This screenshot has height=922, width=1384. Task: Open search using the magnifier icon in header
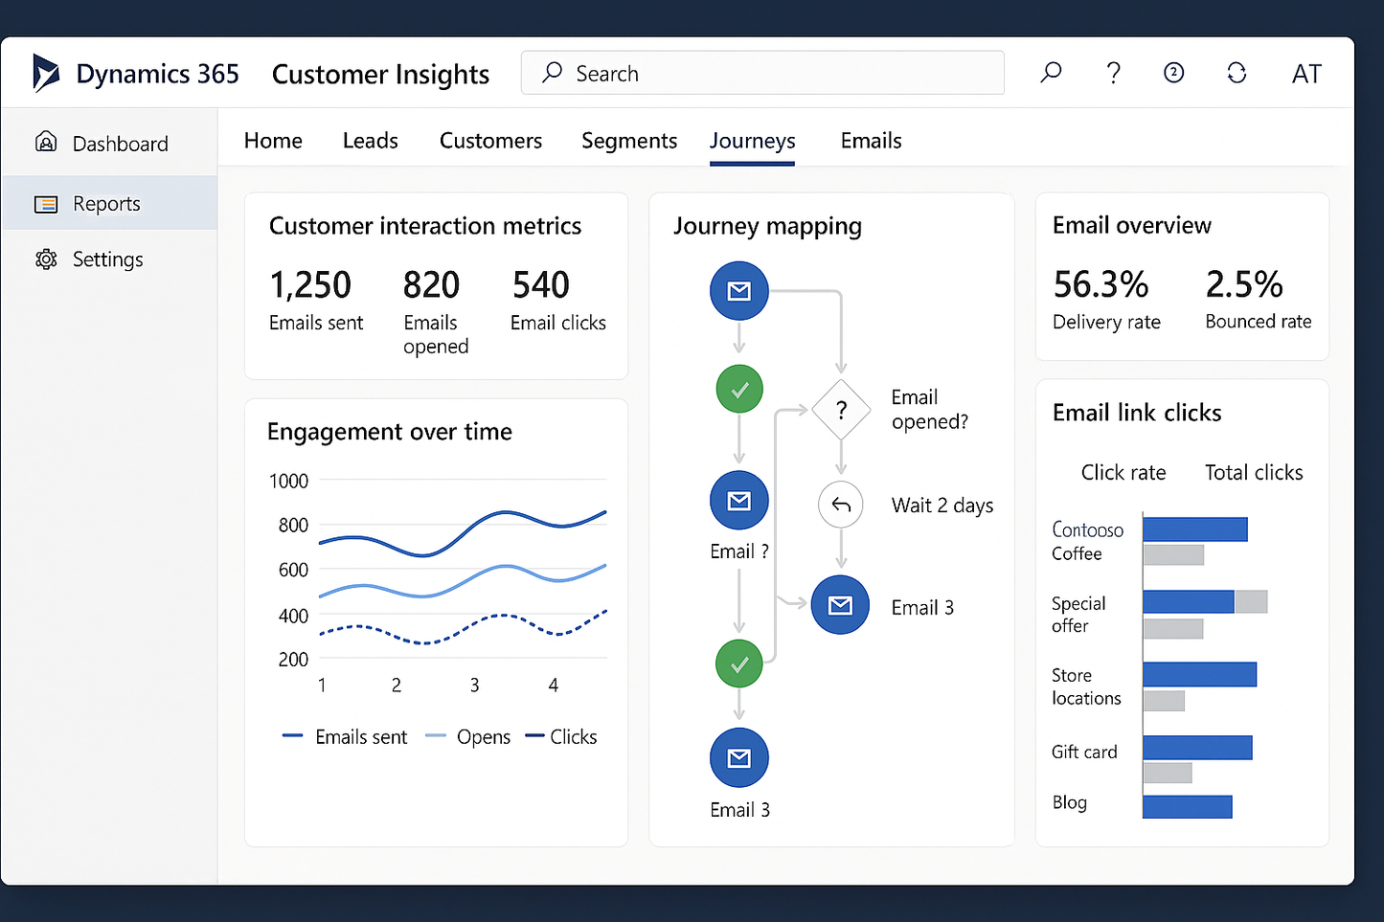[1051, 73]
